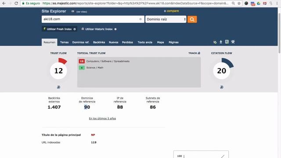281x158 pixels.
Task: Click the IP de referencia value 88
Action: pos(120,107)
